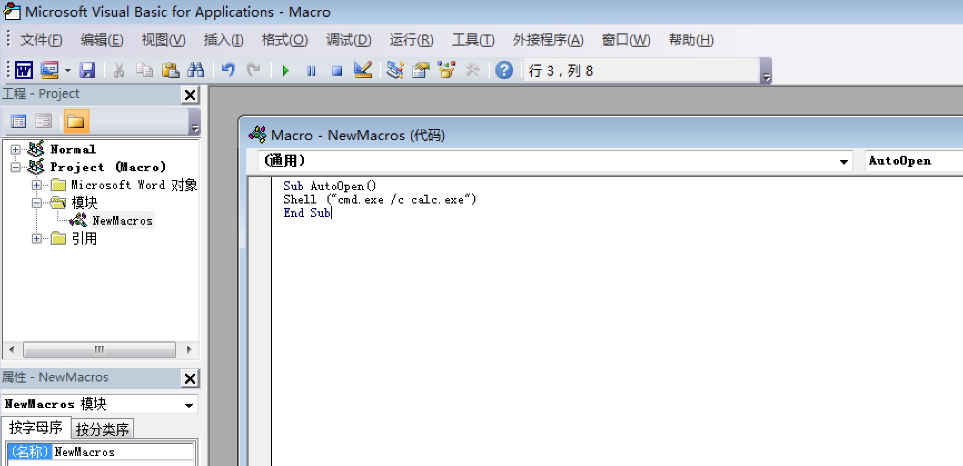This screenshot has width=963, height=466.
Task: Select Microsoft Word 对象 folder
Action: coord(134,185)
